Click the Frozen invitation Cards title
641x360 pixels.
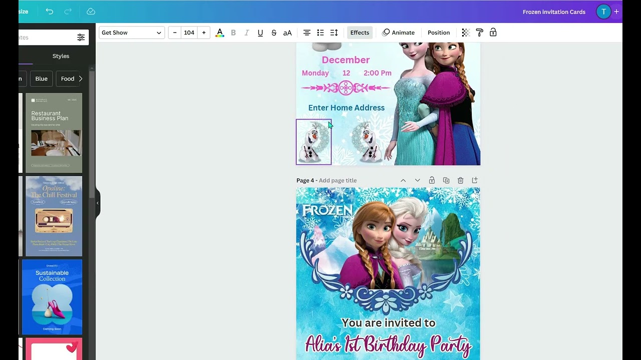554,12
